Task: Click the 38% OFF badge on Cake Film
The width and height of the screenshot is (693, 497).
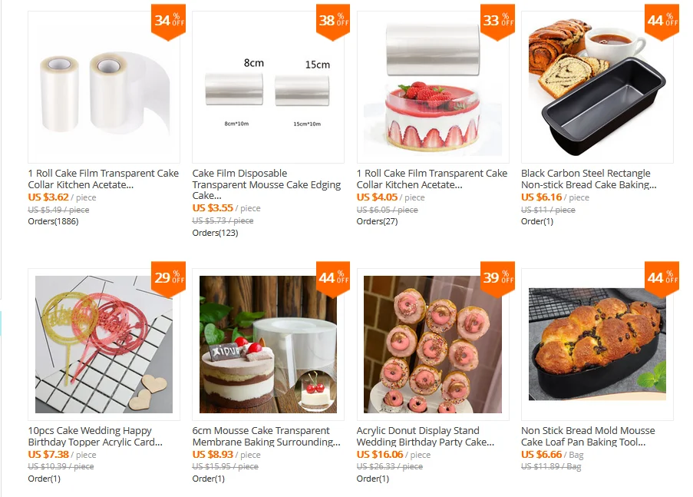Action: pos(333,22)
